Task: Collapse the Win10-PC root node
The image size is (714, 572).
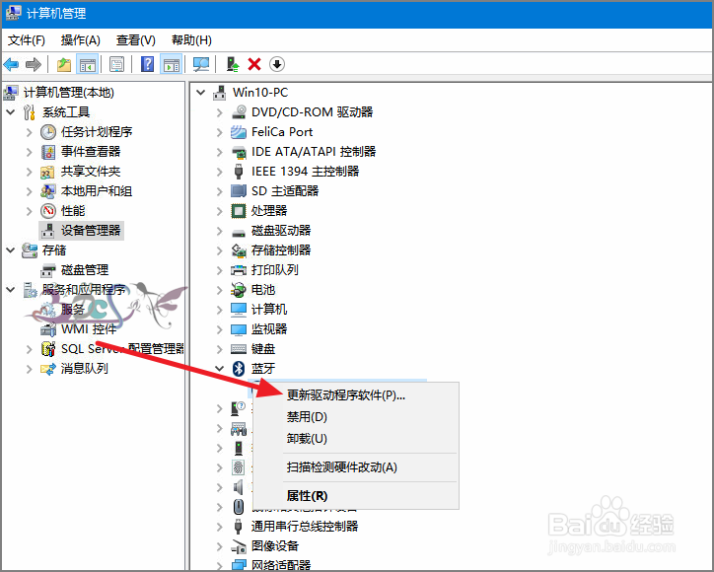Action: point(200,93)
